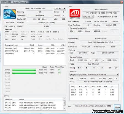The height and width of the screenshot is (114, 124).
Task: Select the PIONEER DVD-RW DVR-215D row
Action: (34, 108)
